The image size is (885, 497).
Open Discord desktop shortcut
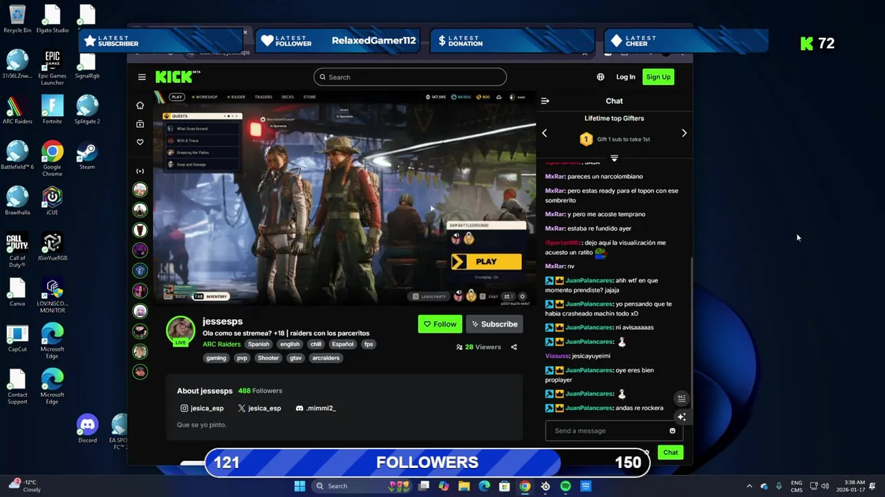pyautogui.click(x=87, y=429)
